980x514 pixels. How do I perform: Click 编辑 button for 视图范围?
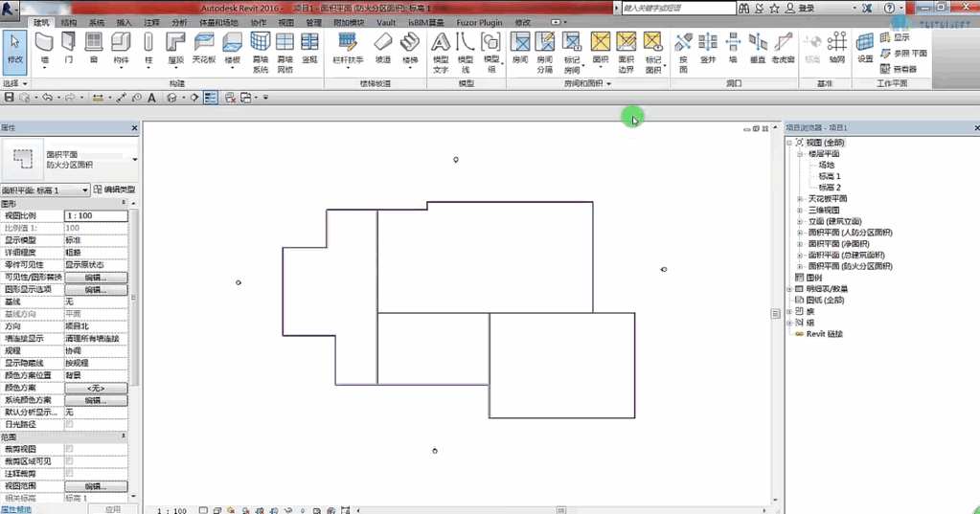[x=96, y=486]
